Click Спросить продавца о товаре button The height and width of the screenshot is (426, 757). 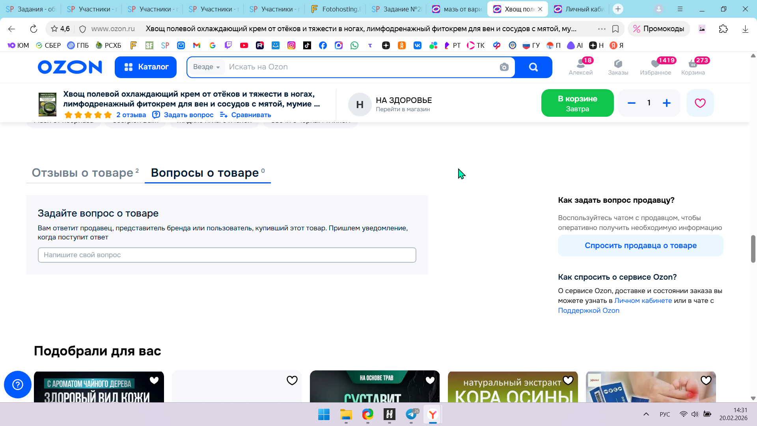[x=640, y=245]
